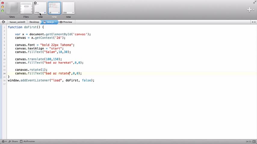
Task: Click the AirPreview button
Action: pyautogui.click(x=27, y=141)
